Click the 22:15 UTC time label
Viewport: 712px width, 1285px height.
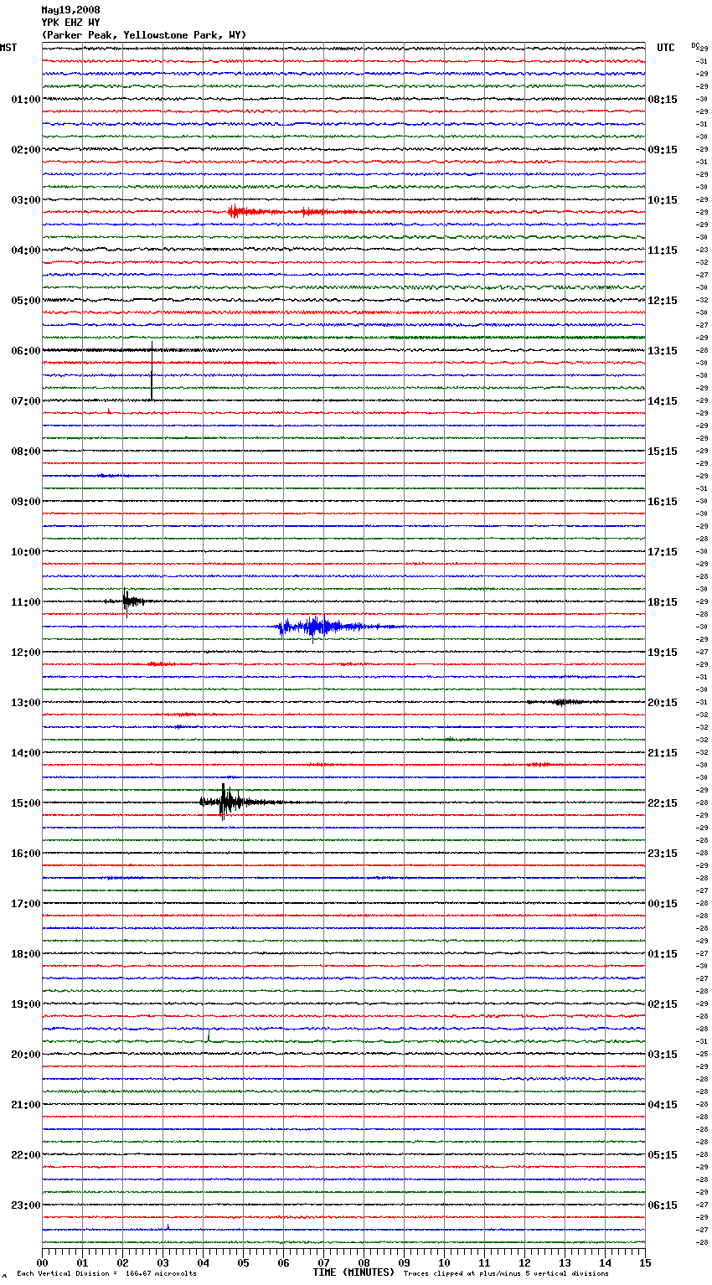point(663,803)
